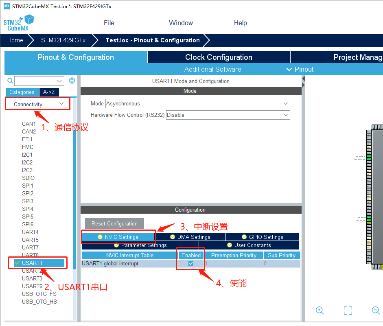This screenshot has width=383, height=326.
Task: Select the Categories tab
Action: pos(22,92)
